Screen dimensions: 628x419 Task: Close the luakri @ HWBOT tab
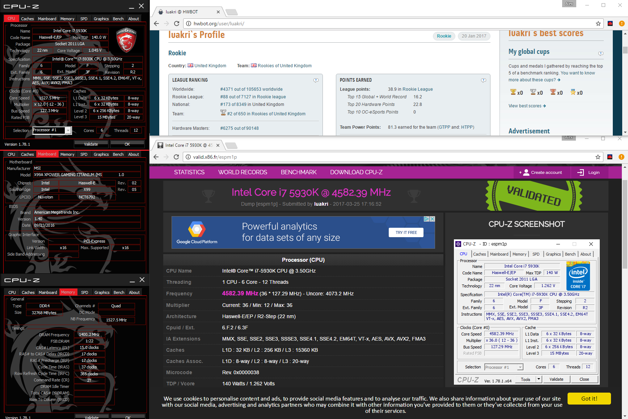coord(218,12)
